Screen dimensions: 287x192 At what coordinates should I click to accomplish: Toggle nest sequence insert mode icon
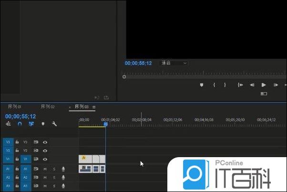pyautogui.click(x=8, y=124)
